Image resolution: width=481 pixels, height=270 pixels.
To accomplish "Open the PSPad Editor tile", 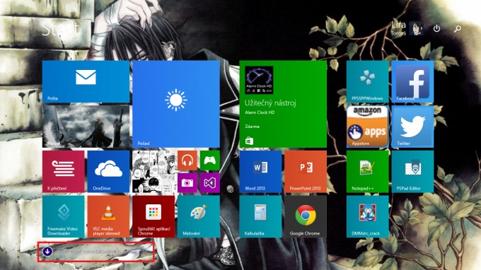I will point(412,171).
